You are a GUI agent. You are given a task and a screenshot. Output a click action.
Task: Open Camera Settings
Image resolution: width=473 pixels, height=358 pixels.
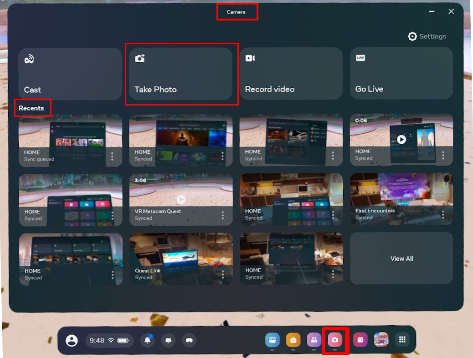427,36
